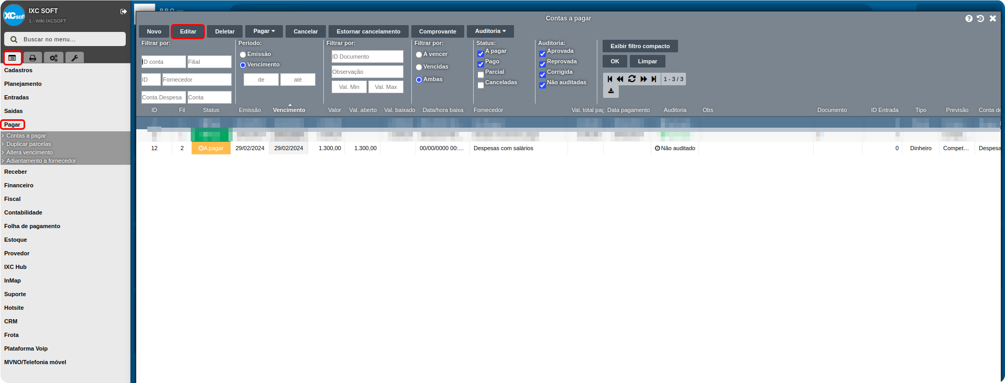Go to first page of records
This screenshot has height=383, width=1005.
610,79
